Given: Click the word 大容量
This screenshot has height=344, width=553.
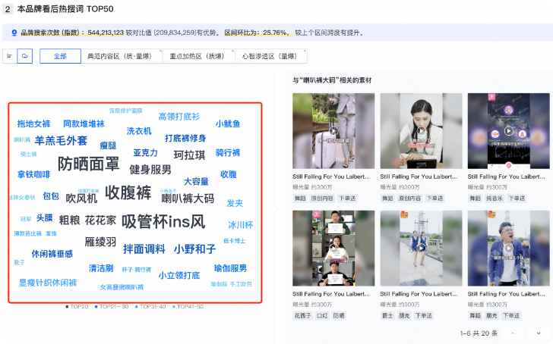Looking at the screenshot, I should pyautogui.click(x=196, y=182).
